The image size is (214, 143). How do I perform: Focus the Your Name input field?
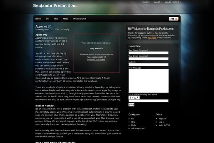tap(148, 53)
